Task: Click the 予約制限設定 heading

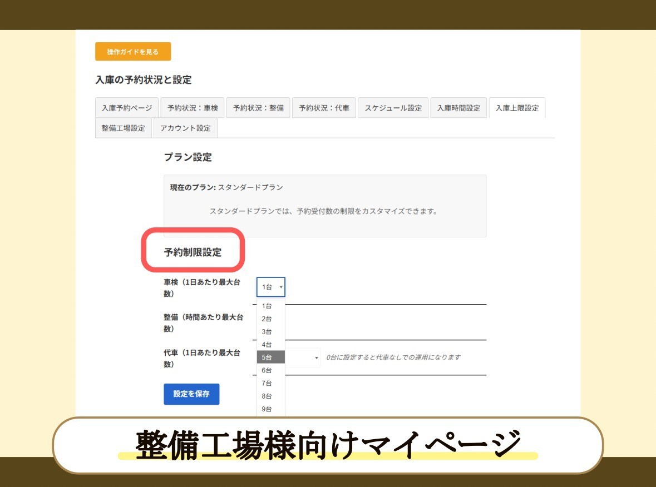Action: (193, 252)
